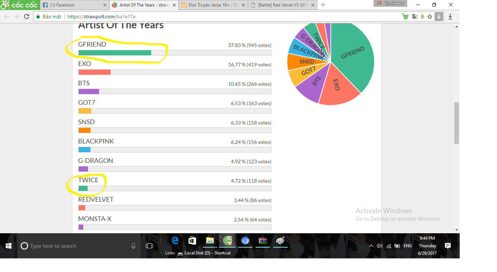Click the GOT7 poll option label
The width and height of the screenshot is (497, 272).
coord(87,103)
